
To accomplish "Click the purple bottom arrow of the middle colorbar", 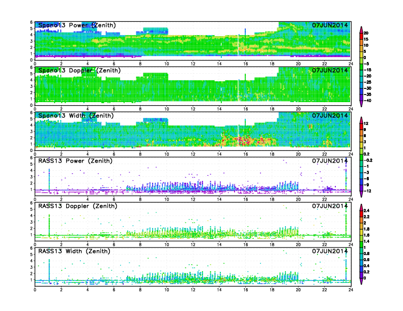I will coord(361,194).
